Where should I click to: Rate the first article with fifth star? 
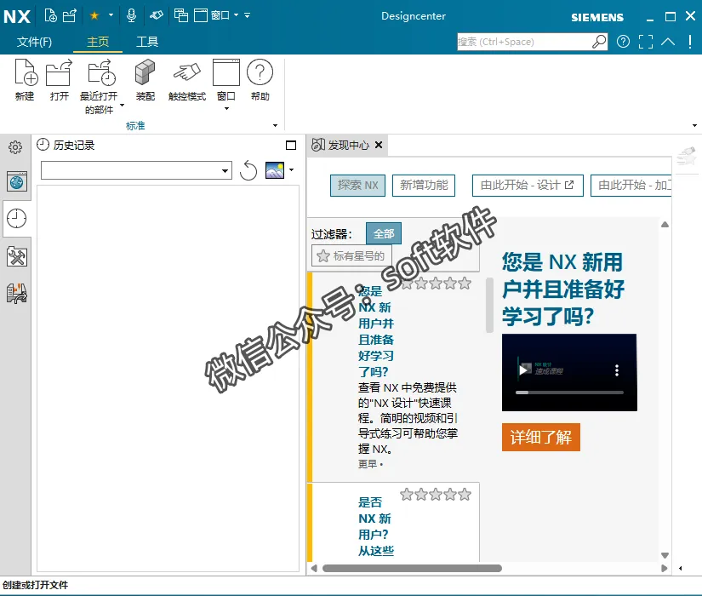point(465,284)
